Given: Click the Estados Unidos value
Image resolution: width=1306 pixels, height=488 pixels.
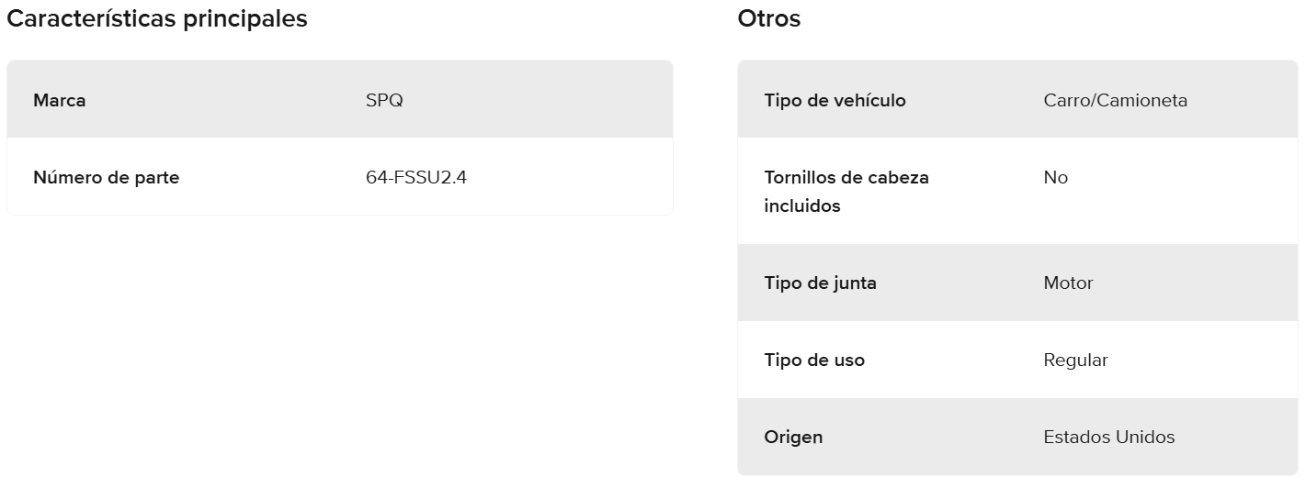Looking at the screenshot, I should (x=1108, y=437).
